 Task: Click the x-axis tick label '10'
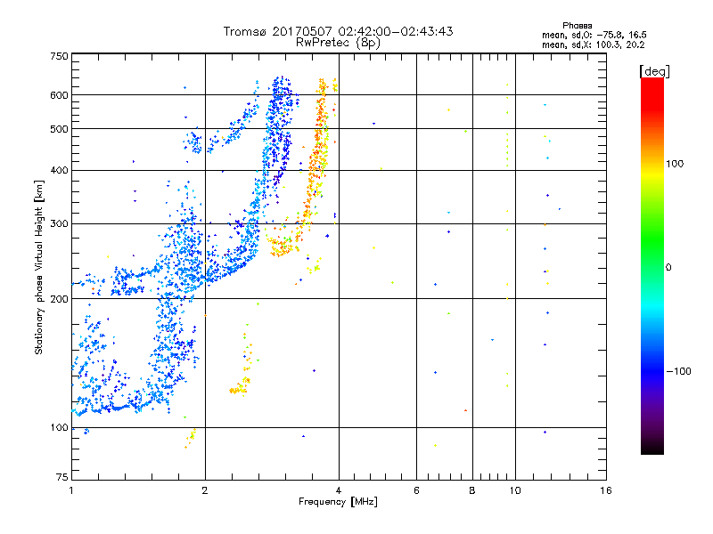[515, 490]
